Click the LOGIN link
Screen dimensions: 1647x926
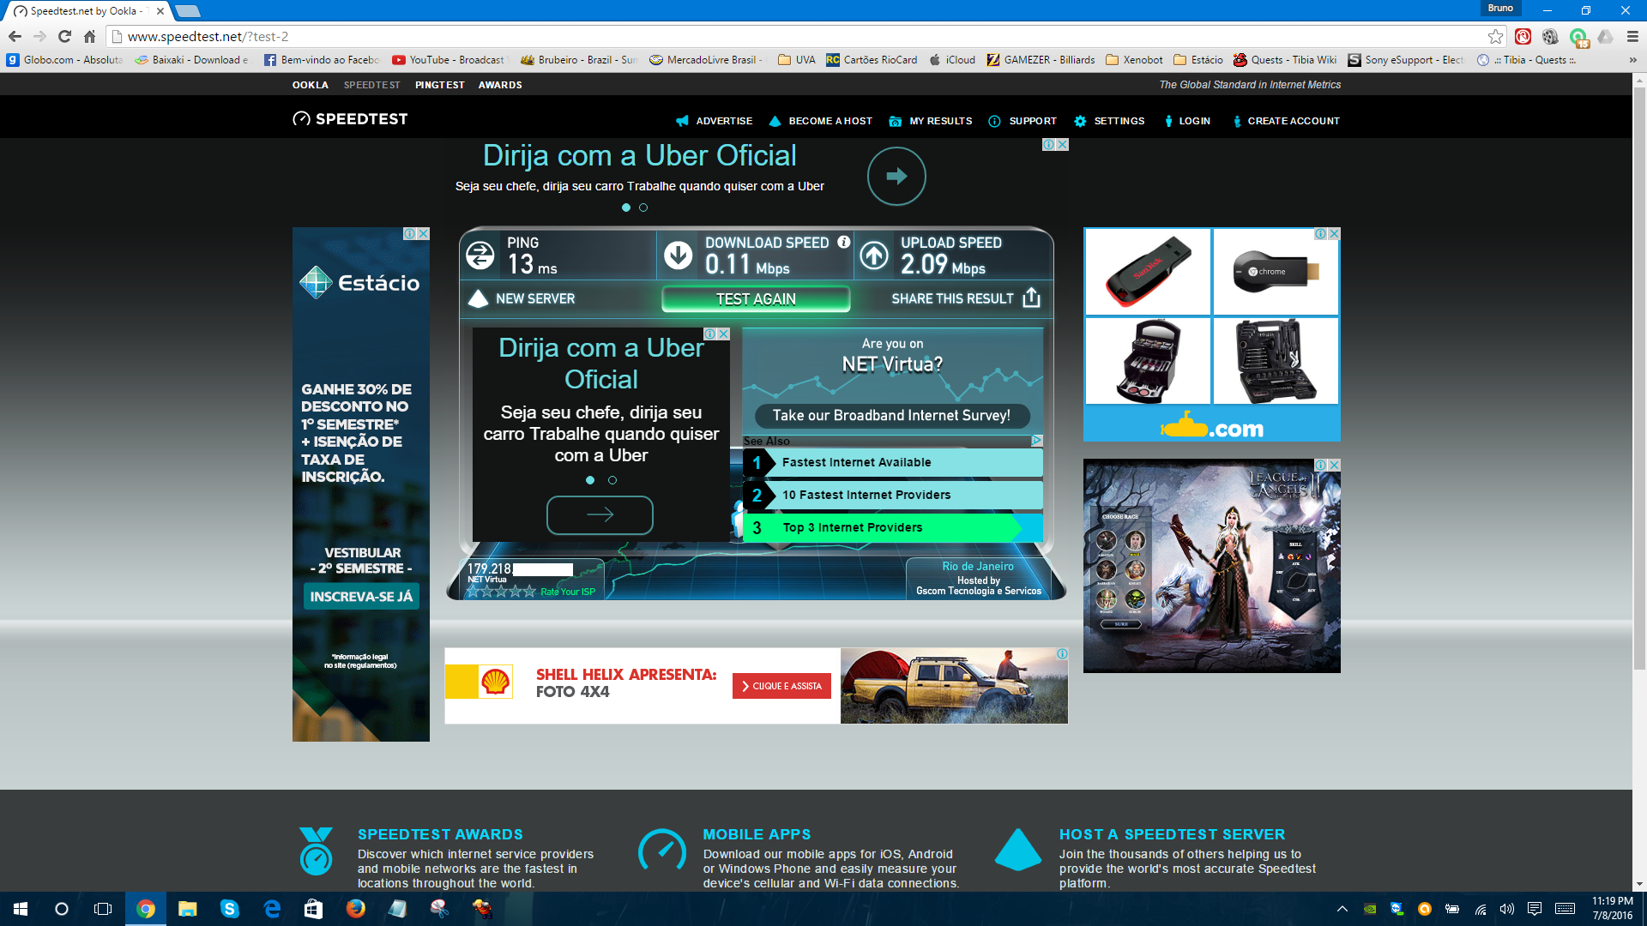pyautogui.click(x=1187, y=121)
